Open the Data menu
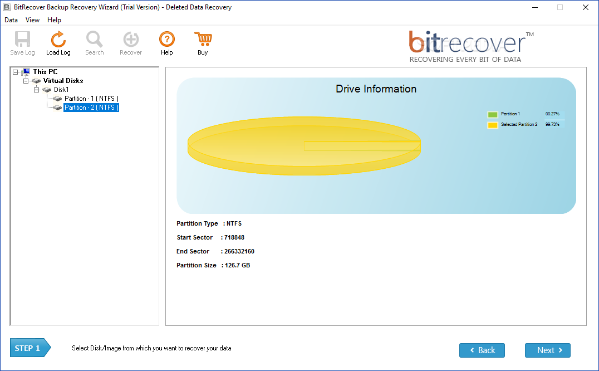599x371 pixels. (x=11, y=20)
